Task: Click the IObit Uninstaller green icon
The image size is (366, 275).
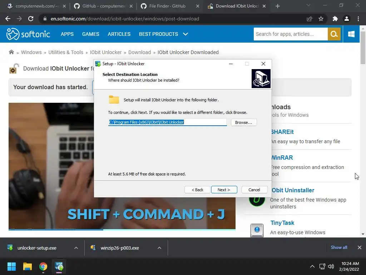Action: click(x=257, y=201)
